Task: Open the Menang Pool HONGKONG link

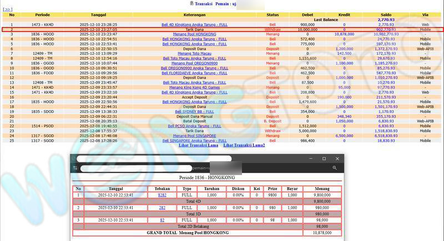Action: (194, 34)
